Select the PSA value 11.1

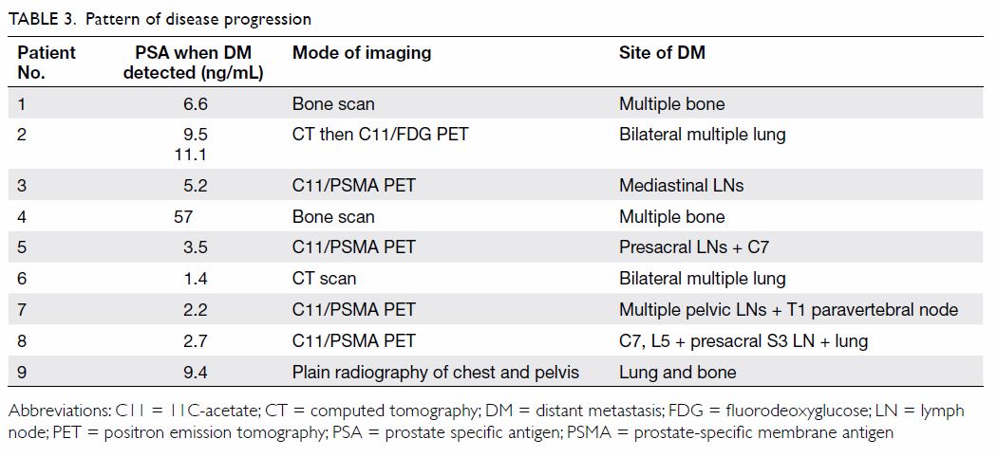point(191,155)
